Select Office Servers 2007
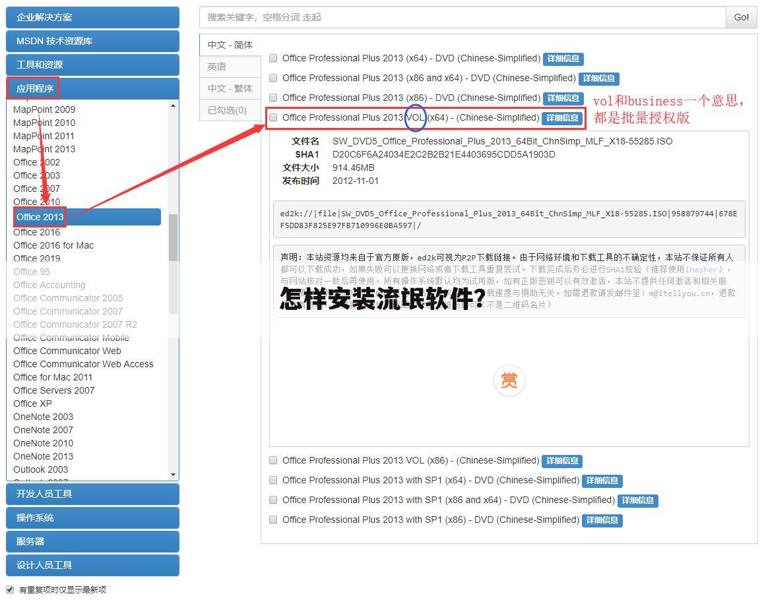Viewport: 764px width, 600px height. (53, 390)
